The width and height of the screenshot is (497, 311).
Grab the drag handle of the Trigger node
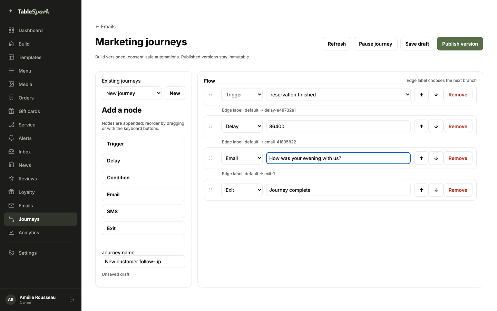[210, 95]
